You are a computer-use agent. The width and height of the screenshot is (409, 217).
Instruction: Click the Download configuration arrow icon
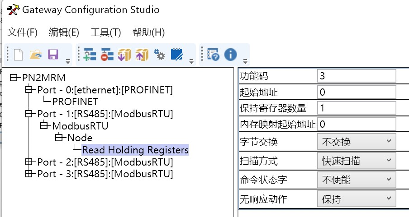tap(124, 55)
